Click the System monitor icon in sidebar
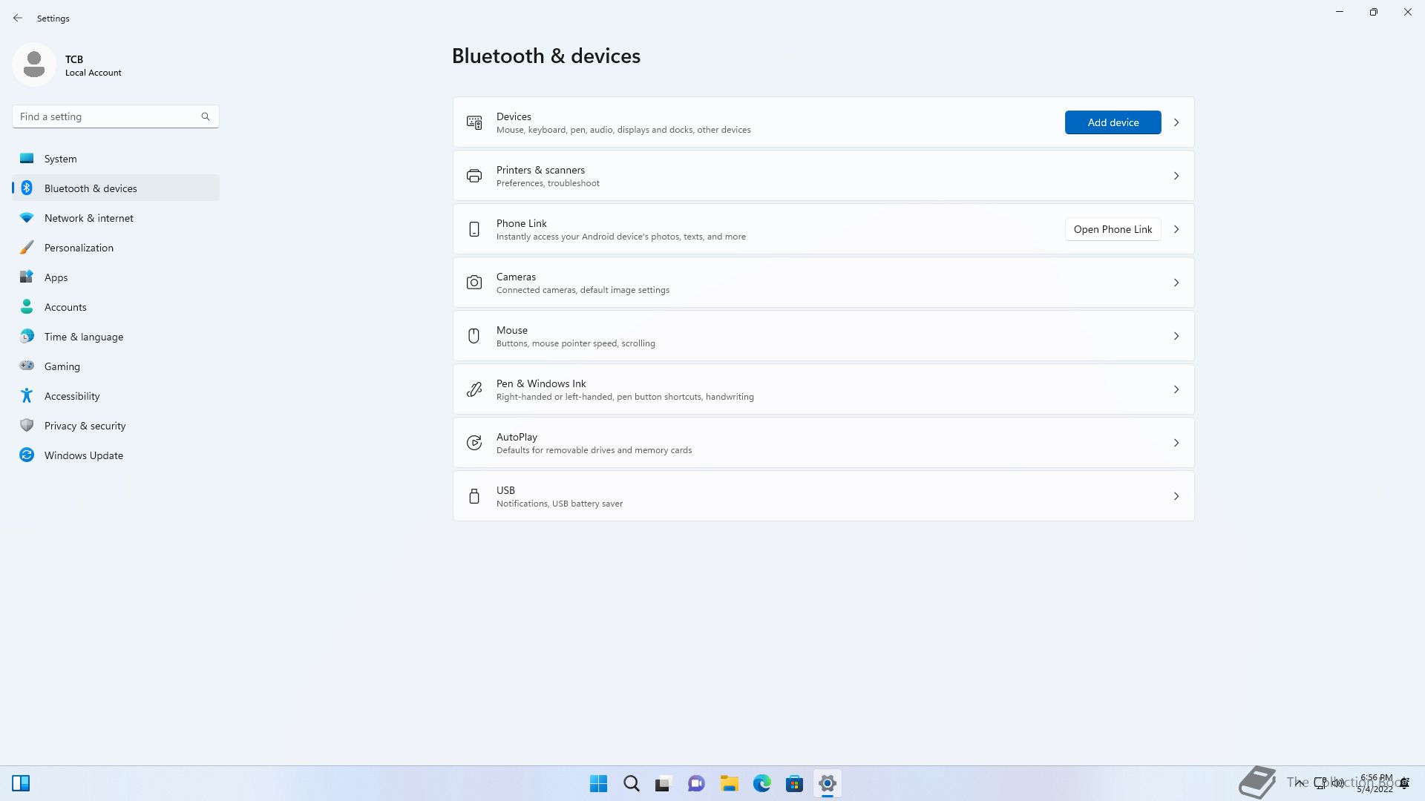This screenshot has height=801, width=1425. point(27,158)
